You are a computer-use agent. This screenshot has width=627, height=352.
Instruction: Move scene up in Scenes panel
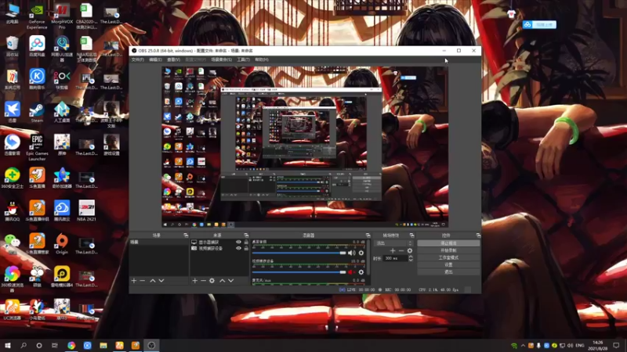(x=153, y=281)
